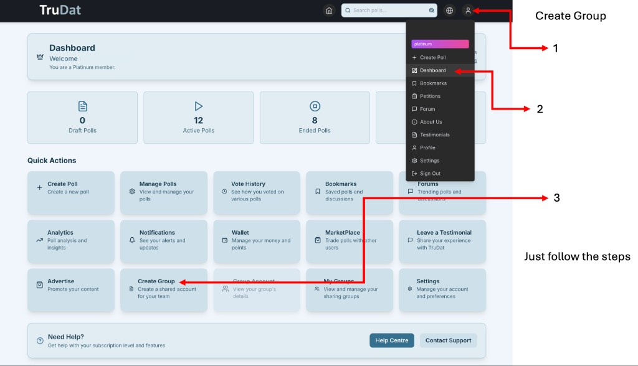Select Settings in the dropdown menu

440,161
